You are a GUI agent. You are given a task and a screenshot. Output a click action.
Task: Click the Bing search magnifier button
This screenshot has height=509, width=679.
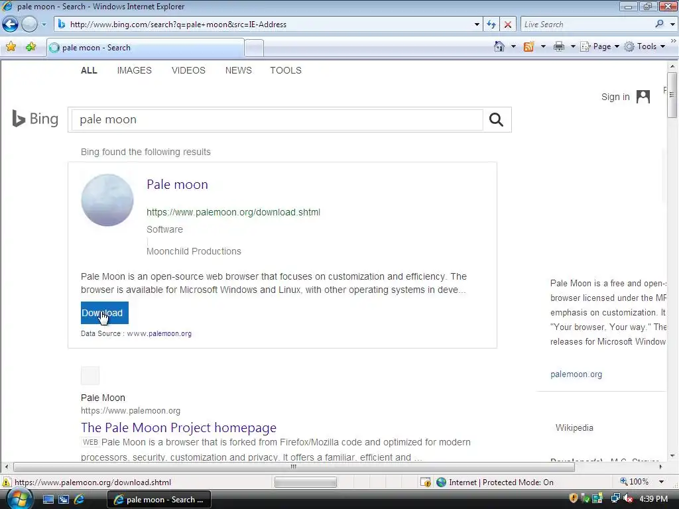(x=496, y=119)
